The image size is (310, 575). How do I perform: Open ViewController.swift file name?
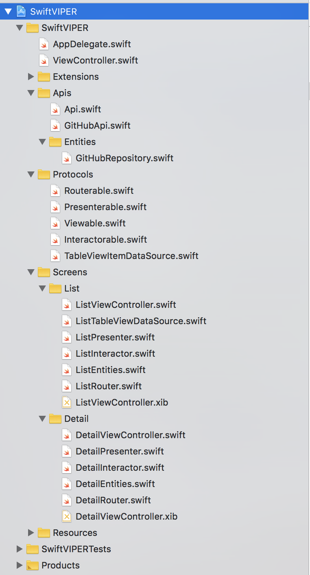coord(96,60)
